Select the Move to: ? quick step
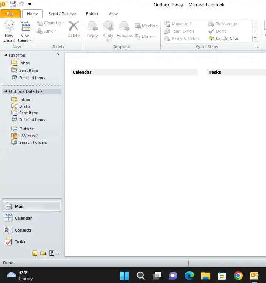266x283 pixels. click(178, 24)
